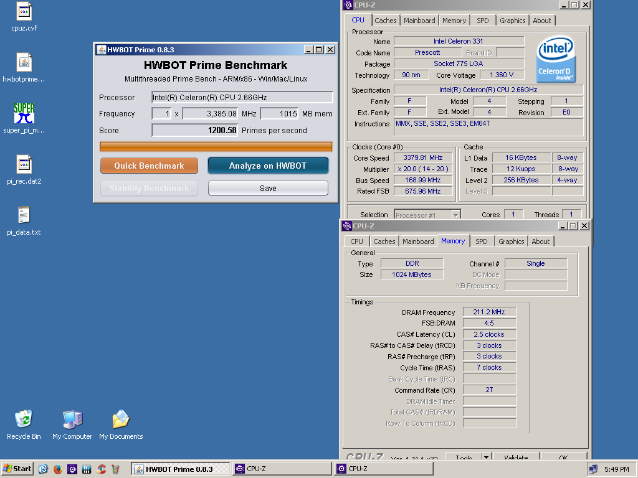Open About tab in lower CPU-Z window
This screenshot has height=478, width=638.
point(540,241)
